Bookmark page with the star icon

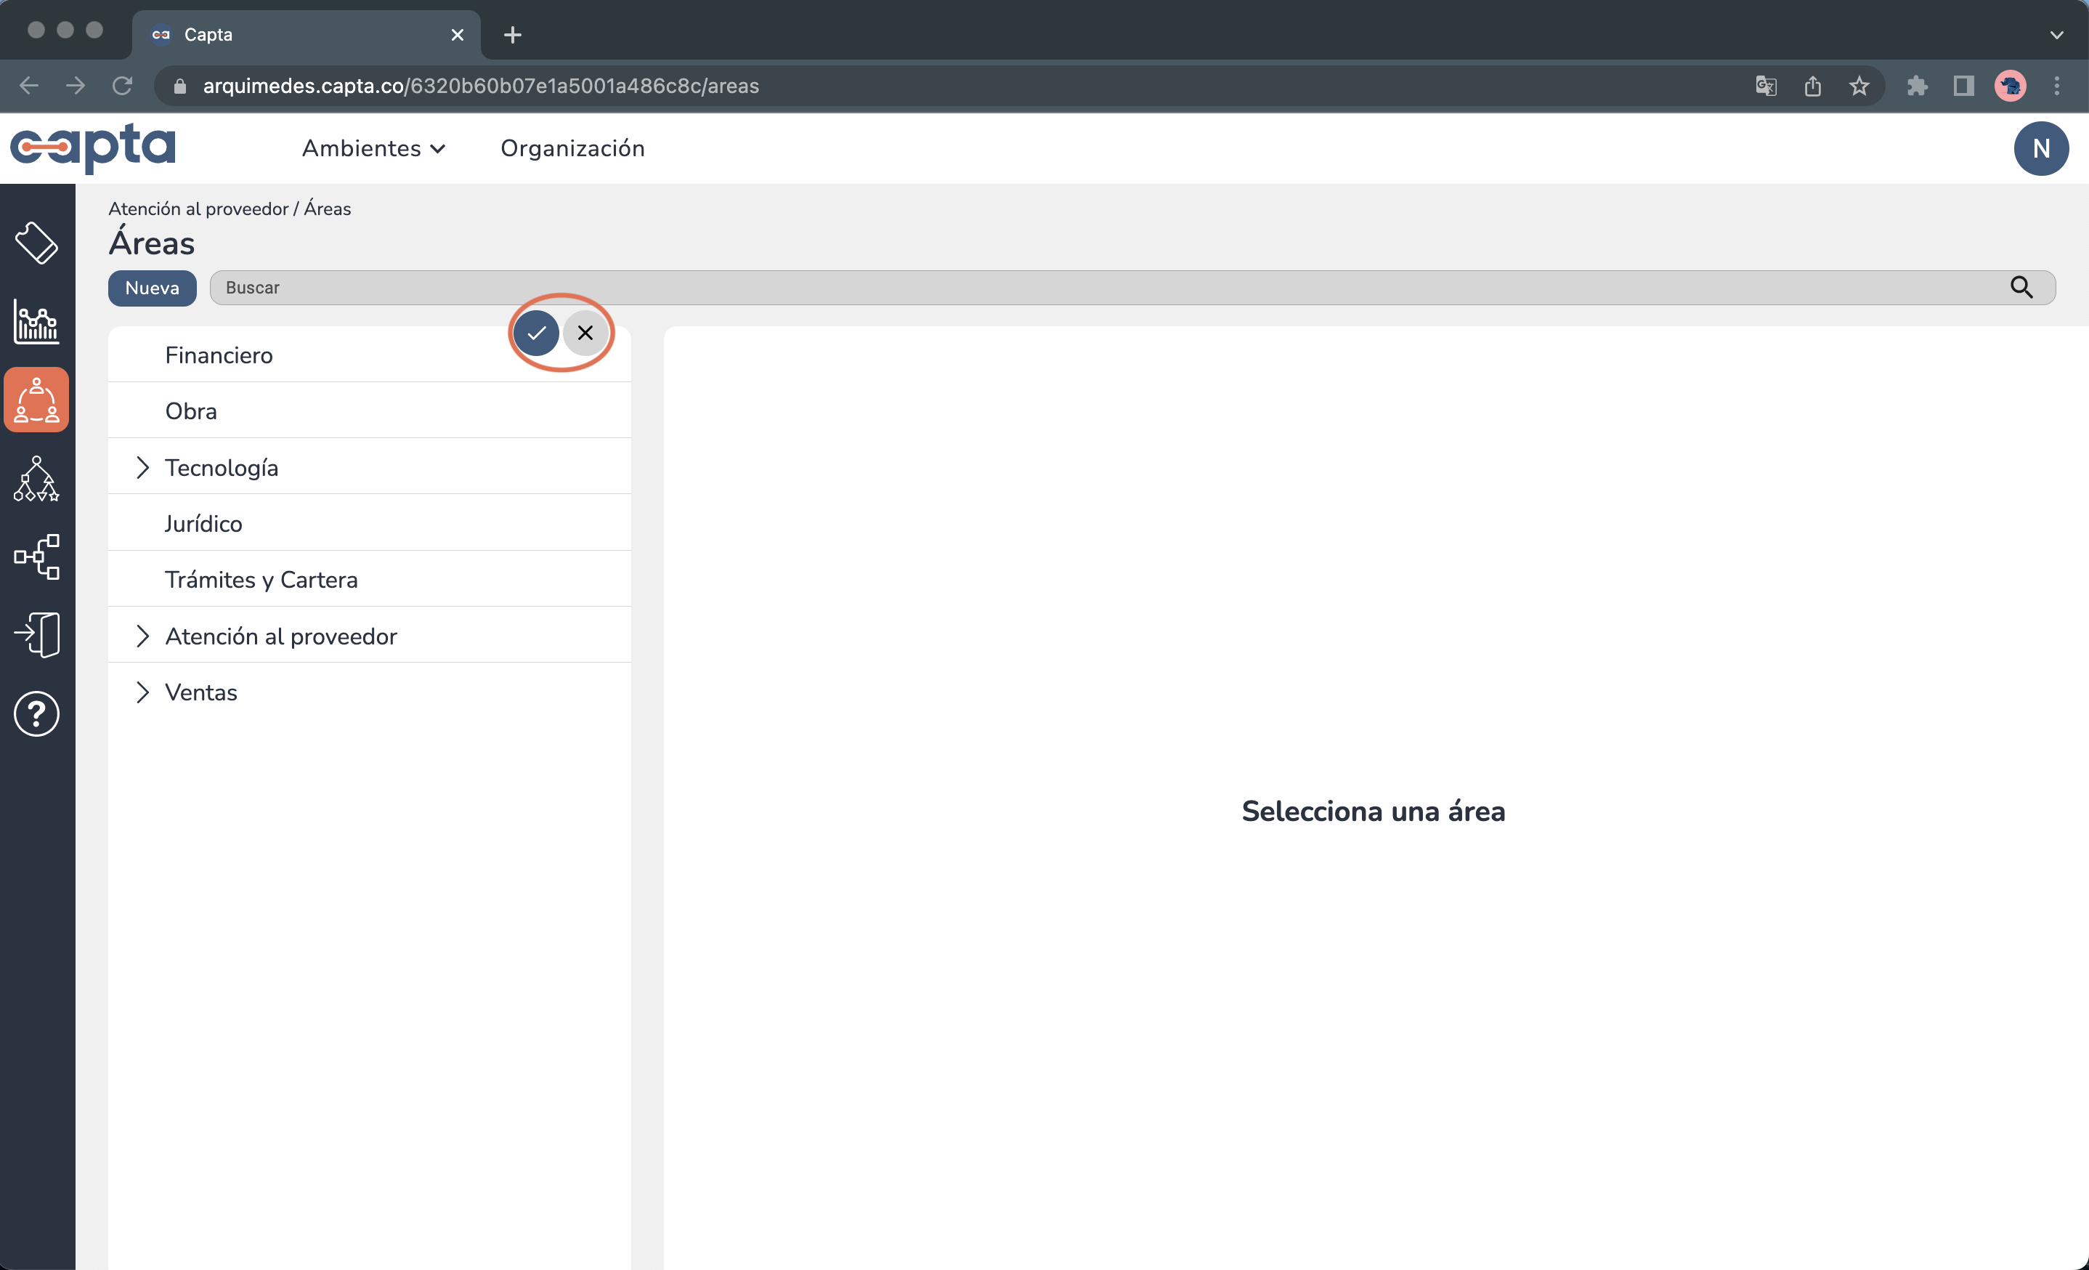coord(1859,86)
